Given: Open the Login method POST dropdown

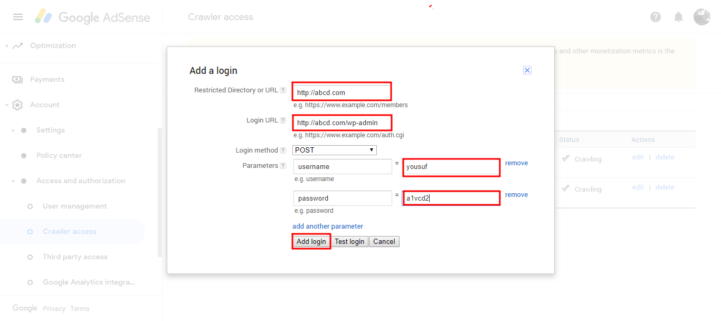Looking at the screenshot, I should click(x=335, y=150).
